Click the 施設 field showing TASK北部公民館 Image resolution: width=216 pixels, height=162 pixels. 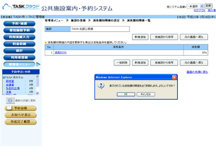pyautogui.click(x=100, y=29)
